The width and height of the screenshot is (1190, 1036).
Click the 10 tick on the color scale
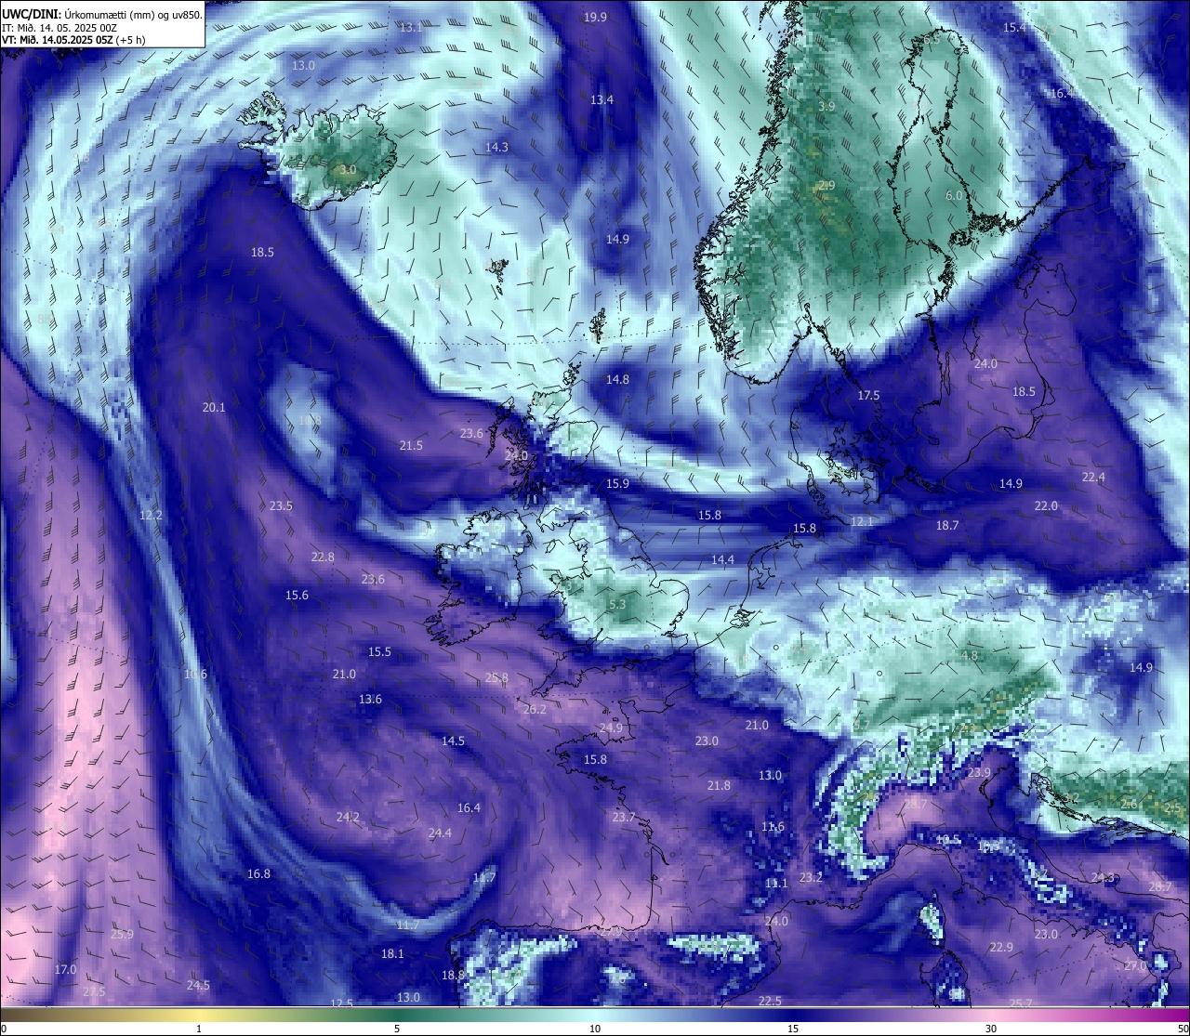[594, 1029]
